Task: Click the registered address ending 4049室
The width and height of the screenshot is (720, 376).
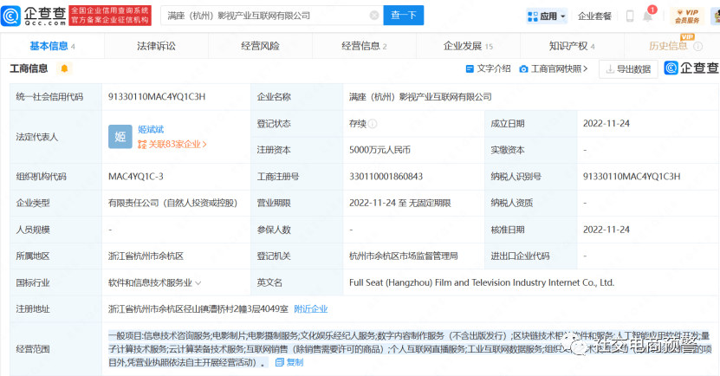Action: pyautogui.click(x=198, y=309)
